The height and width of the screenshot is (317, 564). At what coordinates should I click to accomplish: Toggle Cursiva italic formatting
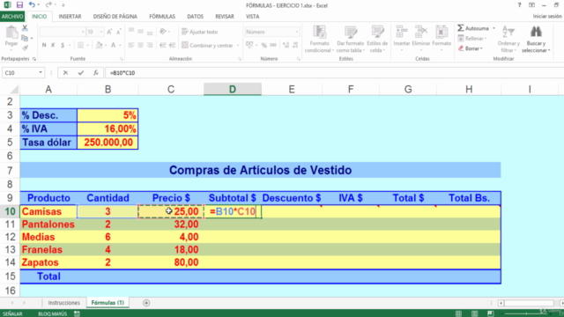(x=53, y=45)
